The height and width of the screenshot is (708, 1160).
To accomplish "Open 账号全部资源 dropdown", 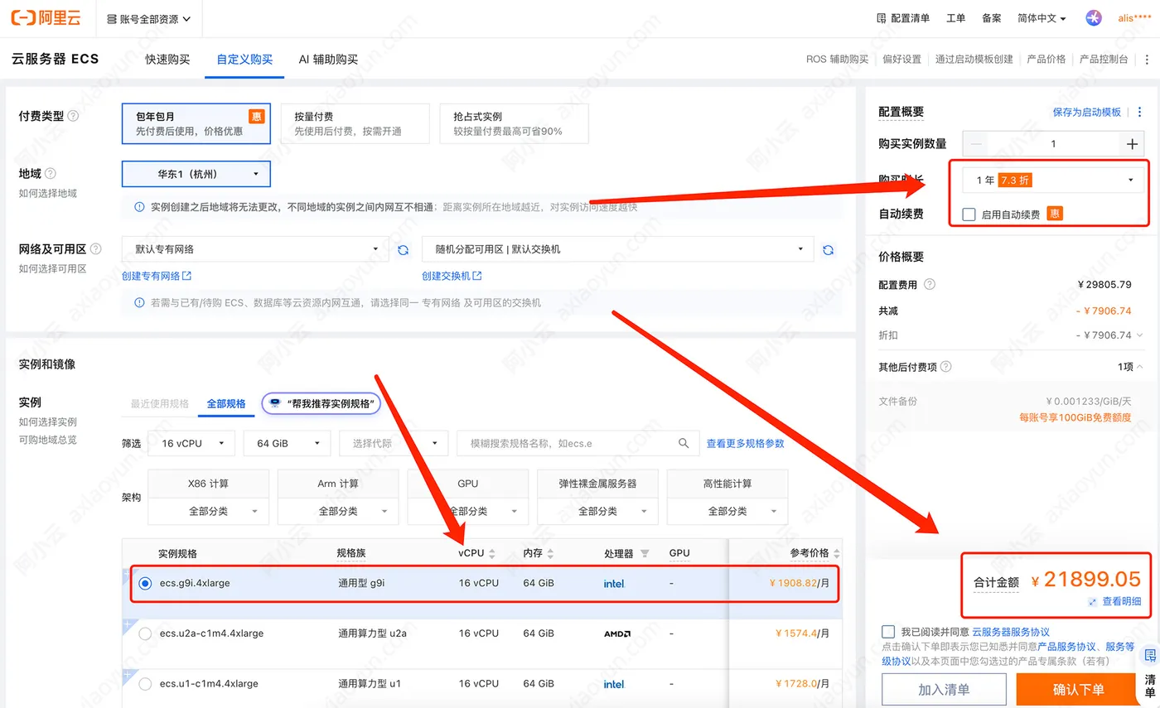I will 149,18.
